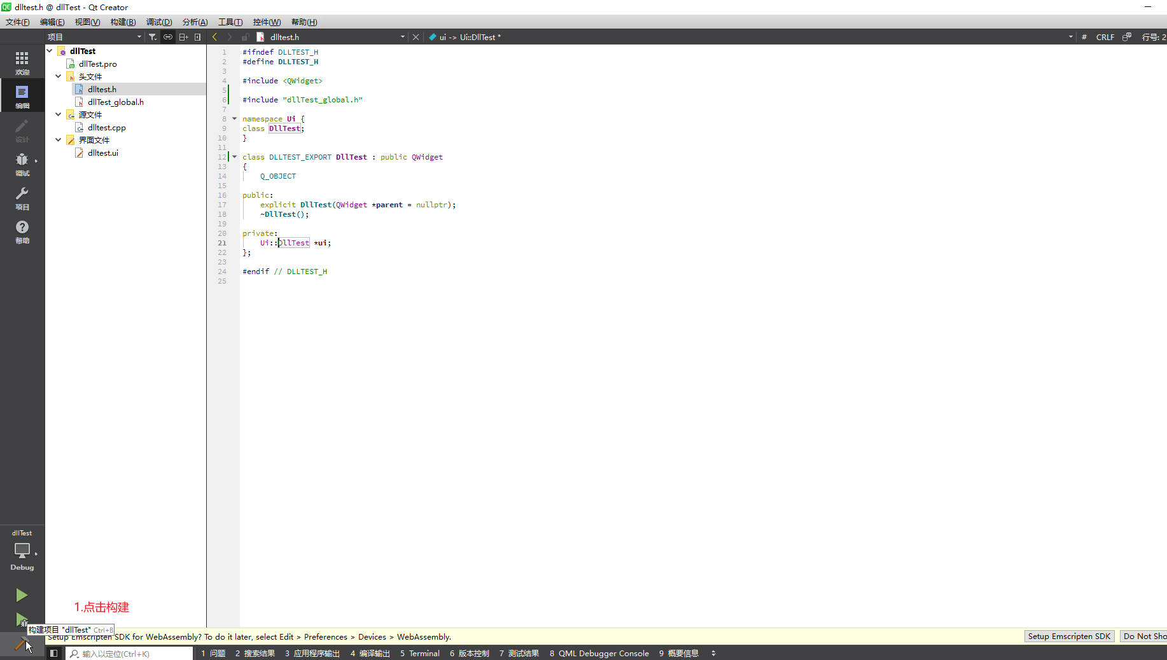Click the Build Project hammer icon

(22, 645)
